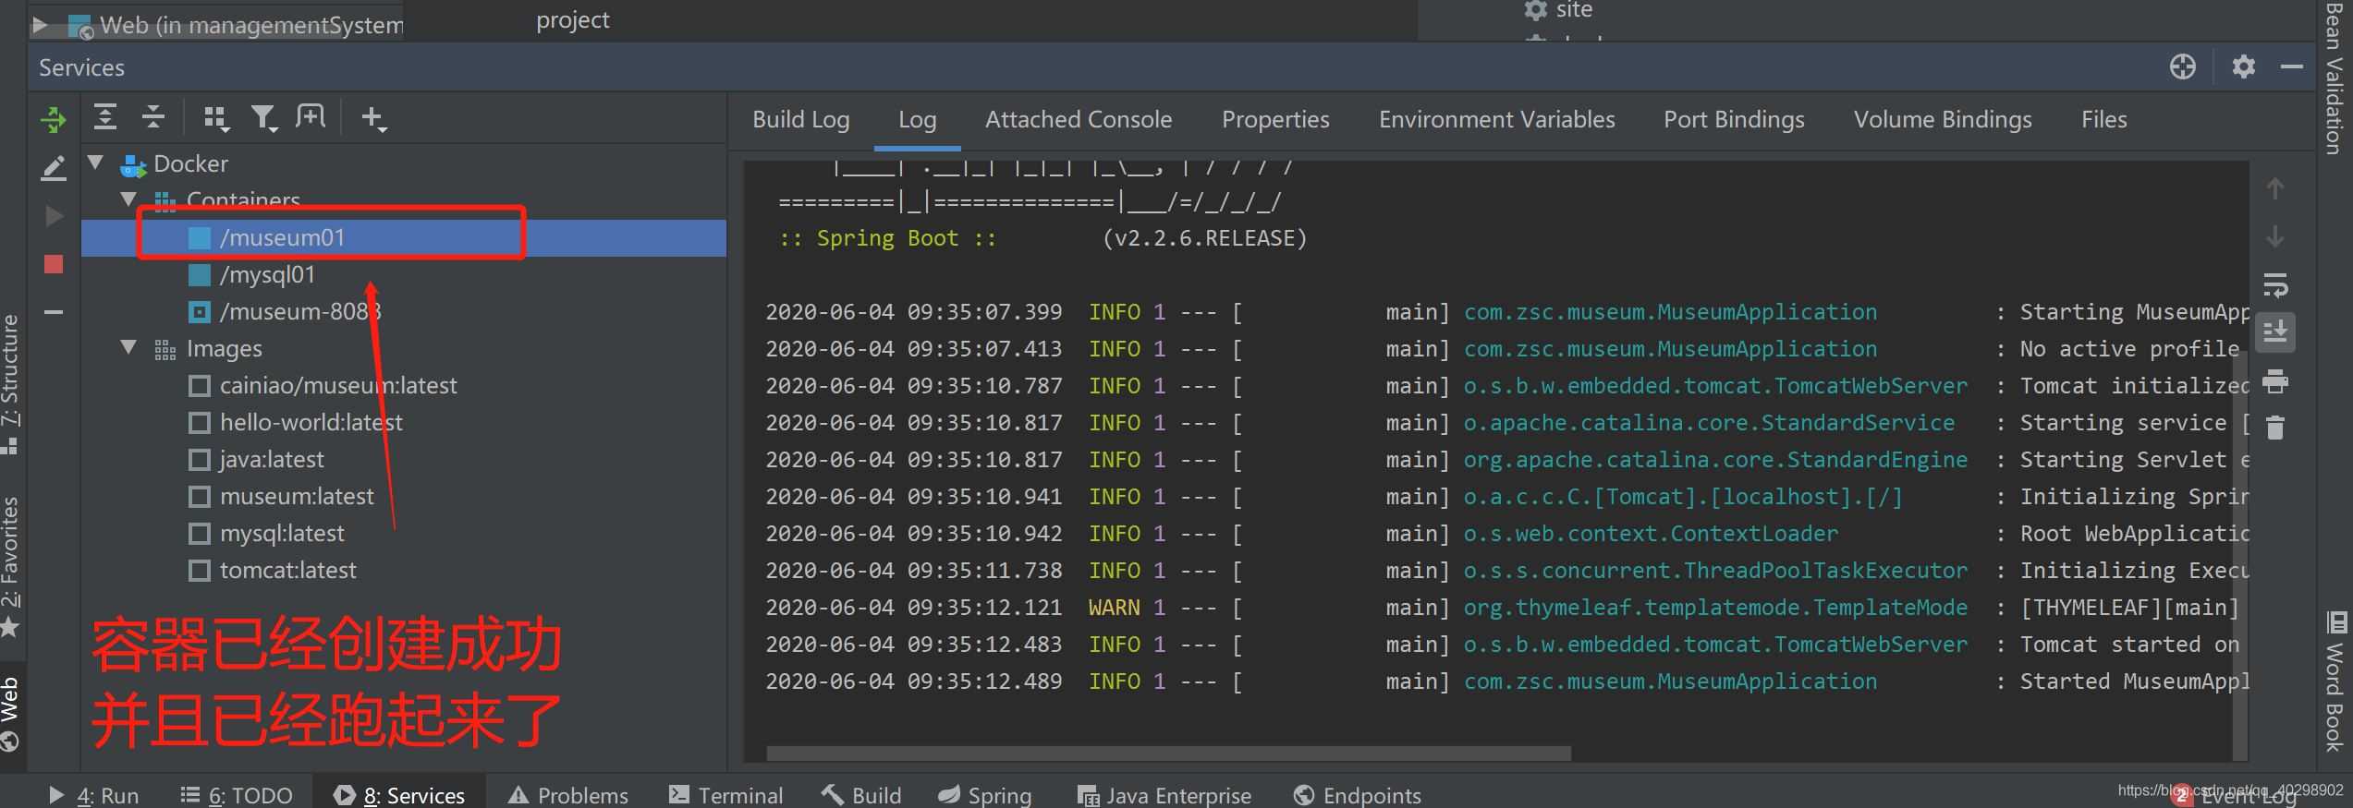Screen dimensions: 2353x808
Task: Open the Environment Variables tab
Action: (1496, 120)
